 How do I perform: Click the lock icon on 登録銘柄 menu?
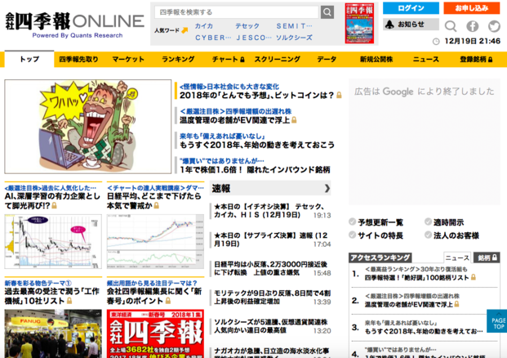490,60
